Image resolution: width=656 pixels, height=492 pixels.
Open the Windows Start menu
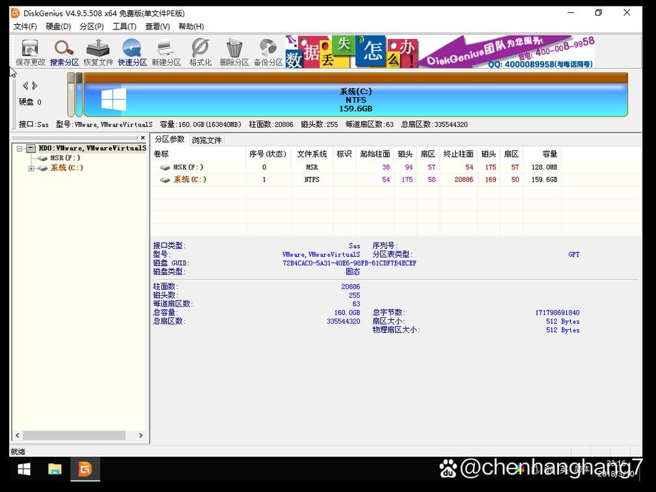[x=24, y=469]
